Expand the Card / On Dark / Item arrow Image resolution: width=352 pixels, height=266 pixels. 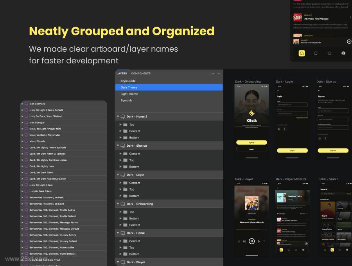(22, 173)
